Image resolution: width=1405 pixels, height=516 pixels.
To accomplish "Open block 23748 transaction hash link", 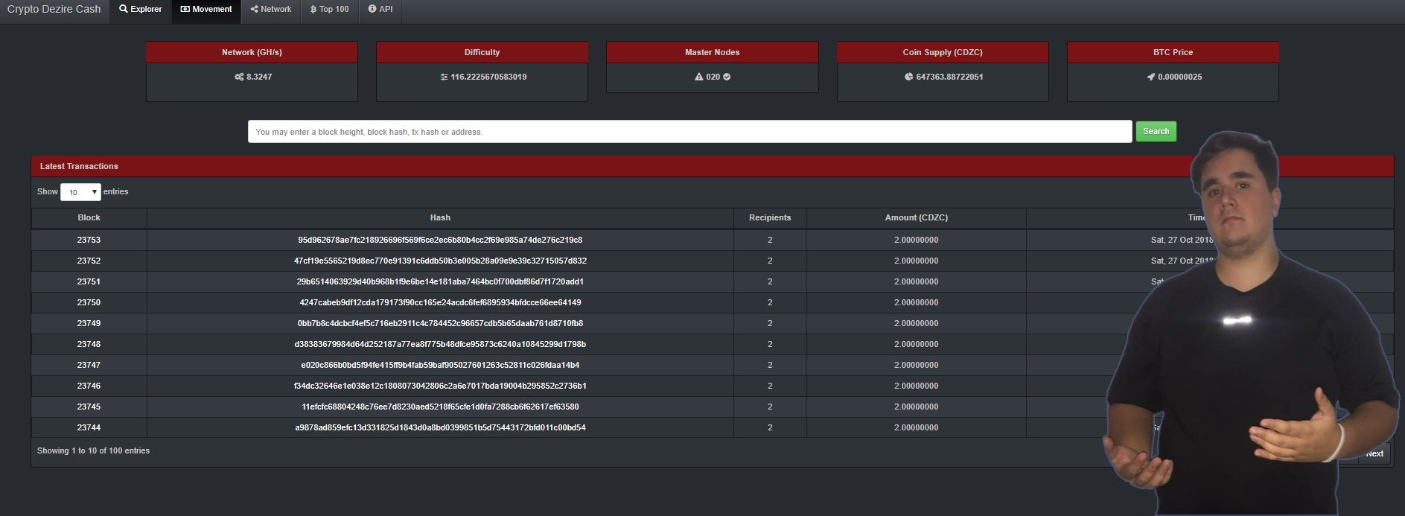I will click(440, 344).
